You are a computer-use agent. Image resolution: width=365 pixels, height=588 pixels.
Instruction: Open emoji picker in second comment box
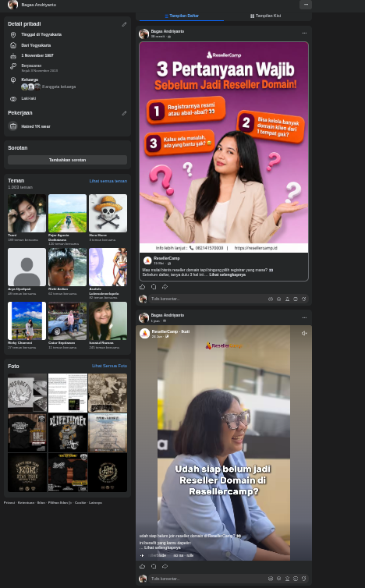tap(278, 579)
